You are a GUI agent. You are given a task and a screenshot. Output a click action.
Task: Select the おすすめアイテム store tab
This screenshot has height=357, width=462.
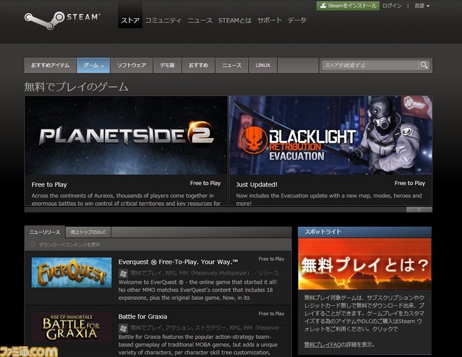pos(50,65)
